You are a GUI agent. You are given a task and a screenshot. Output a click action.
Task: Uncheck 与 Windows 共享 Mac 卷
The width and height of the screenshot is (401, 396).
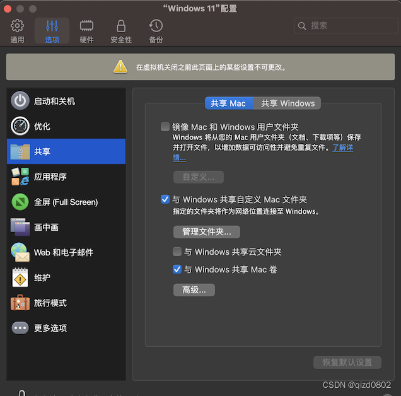pos(177,269)
